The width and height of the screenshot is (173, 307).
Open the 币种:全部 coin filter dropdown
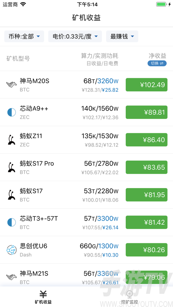pos(24,37)
